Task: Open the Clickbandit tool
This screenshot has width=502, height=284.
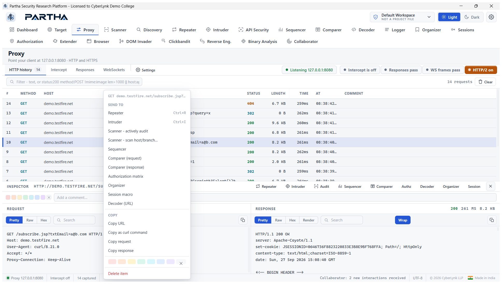Action: point(176,41)
